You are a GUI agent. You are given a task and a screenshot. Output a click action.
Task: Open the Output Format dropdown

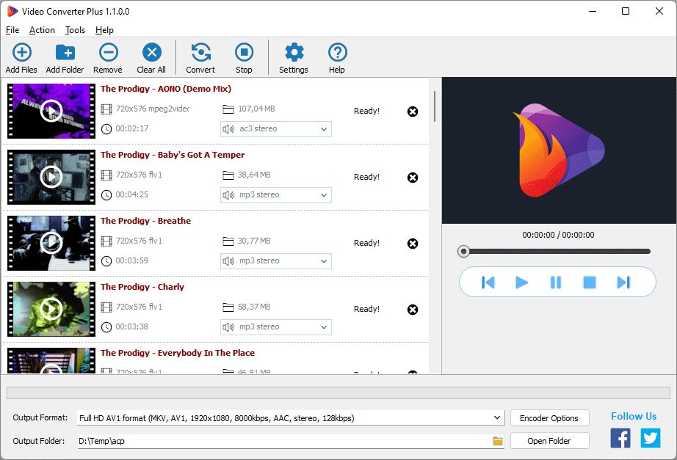pyautogui.click(x=498, y=417)
